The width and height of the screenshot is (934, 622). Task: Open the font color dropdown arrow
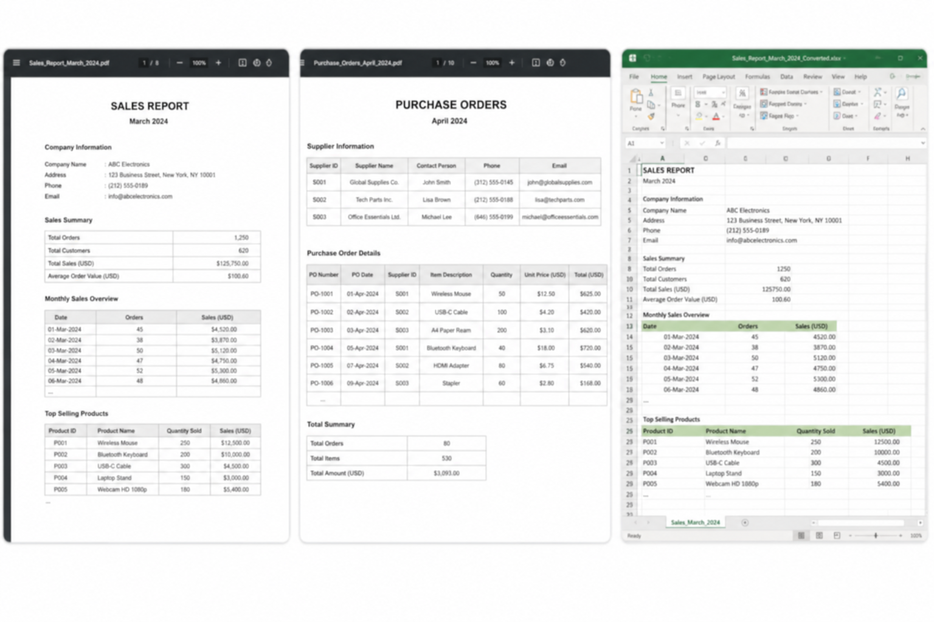point(724,117)
